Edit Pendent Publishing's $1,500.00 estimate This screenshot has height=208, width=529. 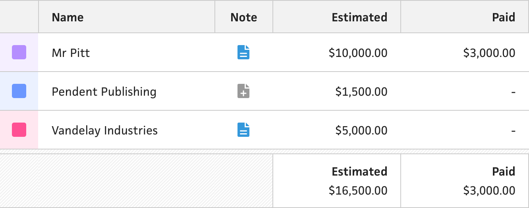[x=361, y=92]
